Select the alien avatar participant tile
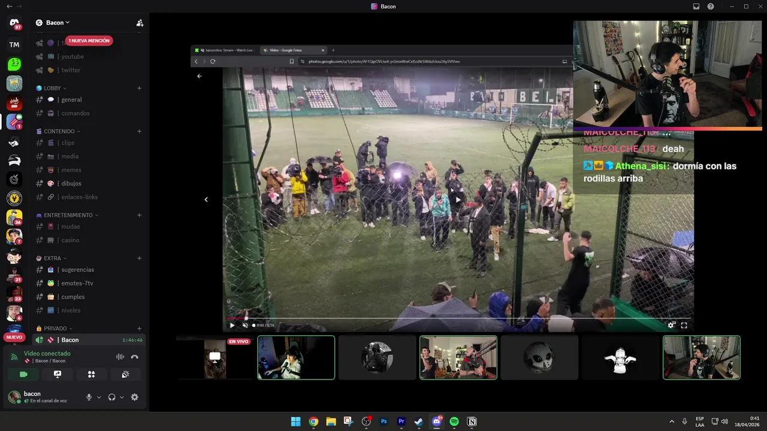 click(539, 358)
